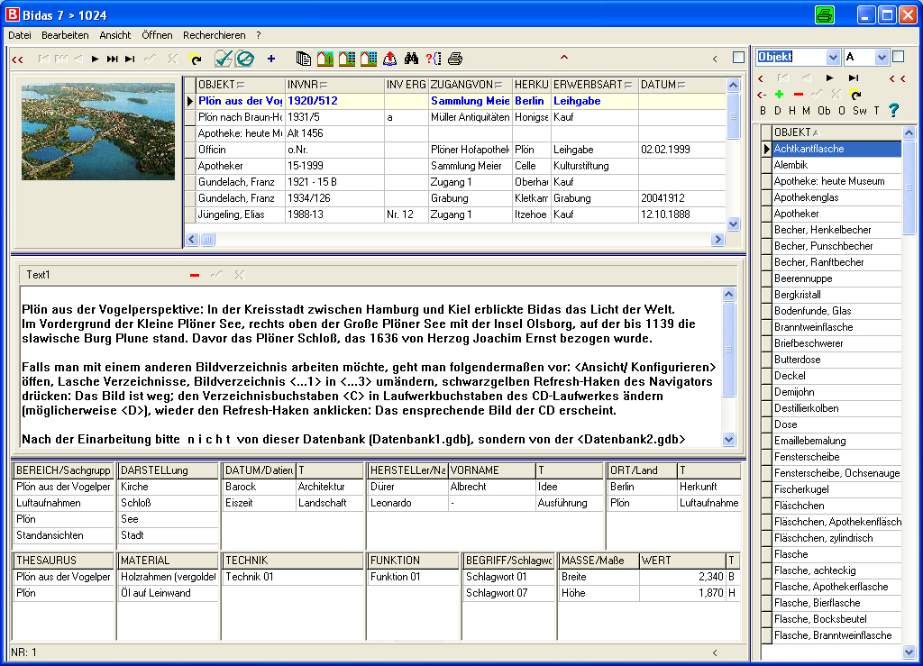Sort side list by OBJEKT header
The height and width of the screenshot is (666, 923).
point(836,132)
